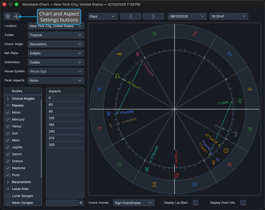Enable the Lunar Apogee checkbox
Image resolution: width=265 pixels, height=210 pixels.
click(8, 196)
